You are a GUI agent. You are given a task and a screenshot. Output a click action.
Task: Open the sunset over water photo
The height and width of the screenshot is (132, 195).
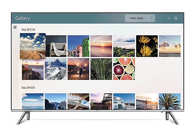101,46
